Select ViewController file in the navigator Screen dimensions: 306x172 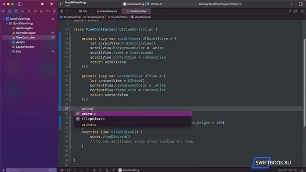(x=29, y=37)
